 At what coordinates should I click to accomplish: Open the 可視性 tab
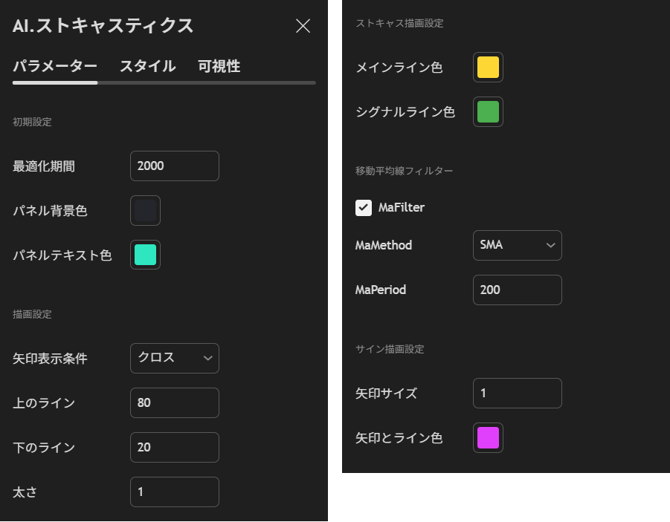pyautogui.click(x=219, y=66)
